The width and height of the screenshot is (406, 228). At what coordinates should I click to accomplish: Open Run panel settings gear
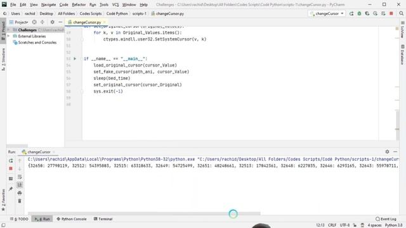coord(387,152)
